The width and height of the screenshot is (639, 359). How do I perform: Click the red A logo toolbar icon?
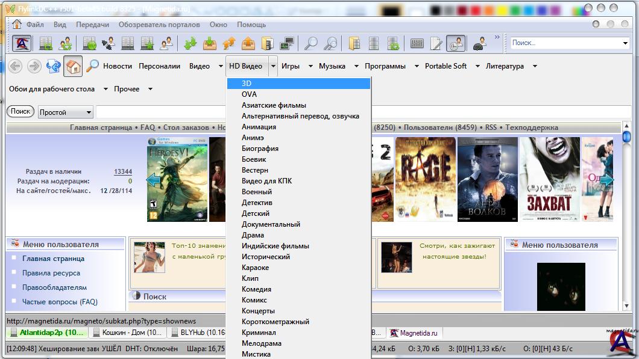click(22, 43)
